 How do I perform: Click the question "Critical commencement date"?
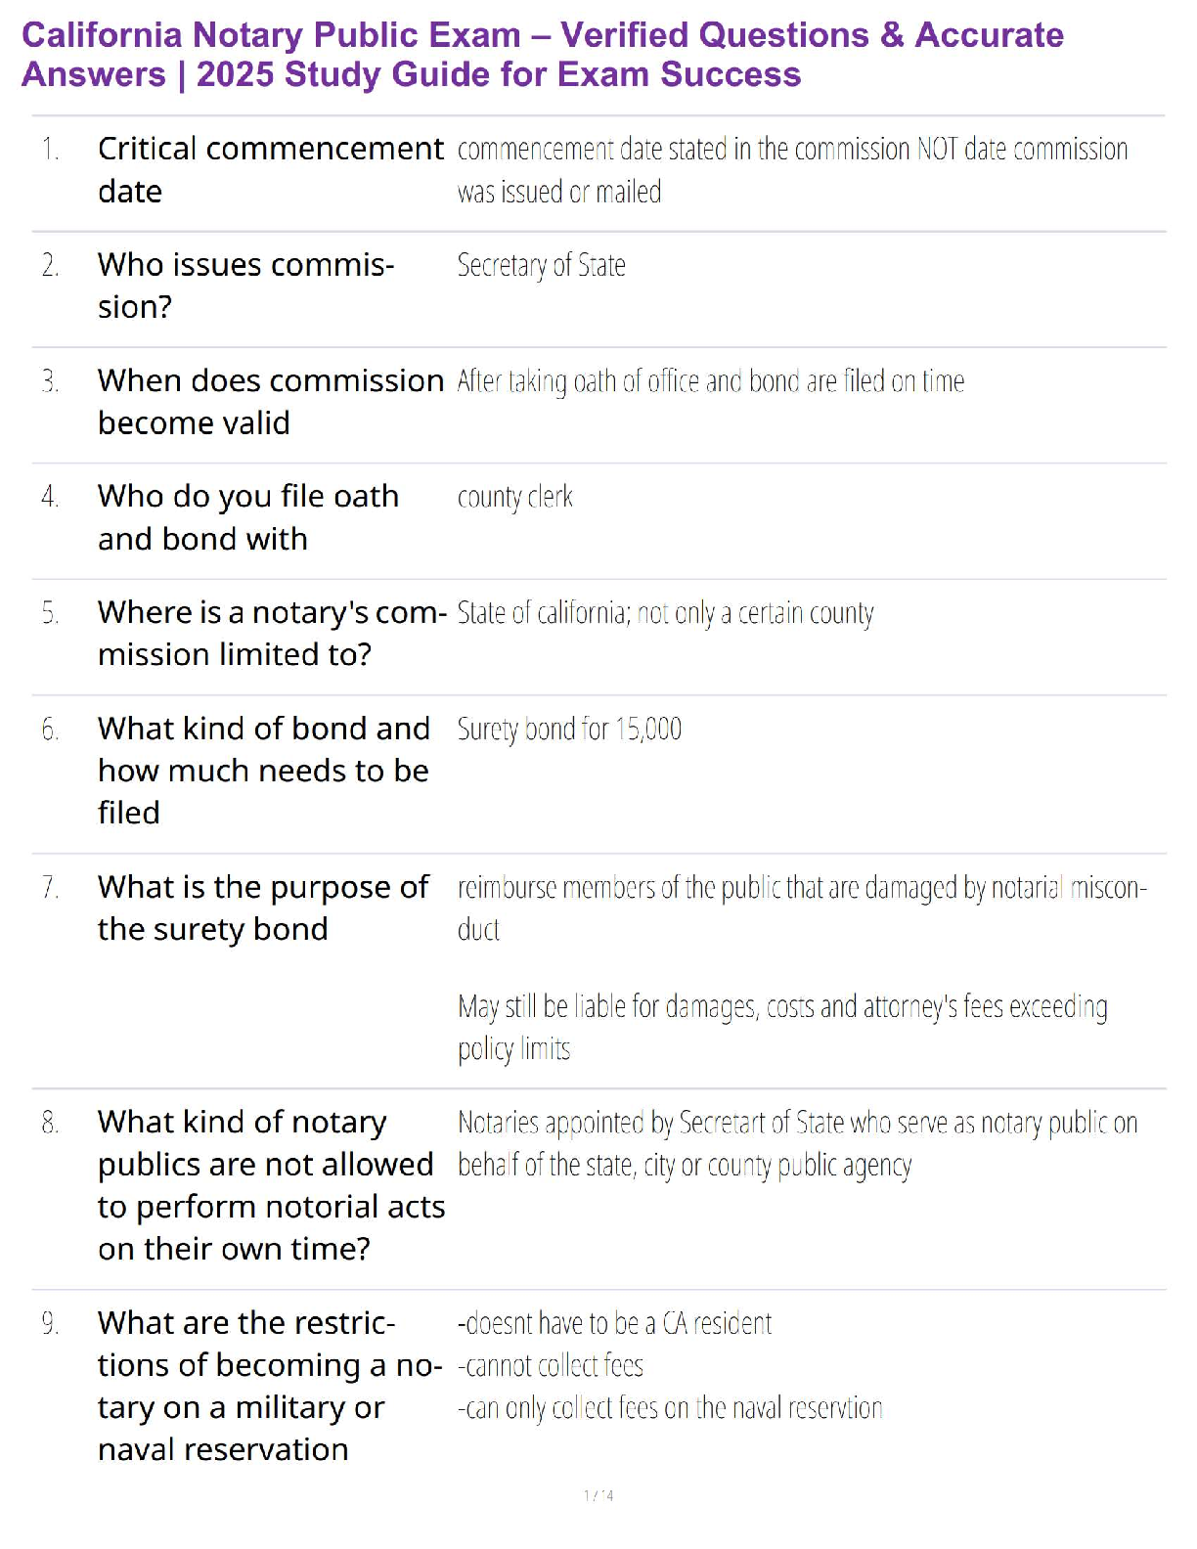(270, 169)
